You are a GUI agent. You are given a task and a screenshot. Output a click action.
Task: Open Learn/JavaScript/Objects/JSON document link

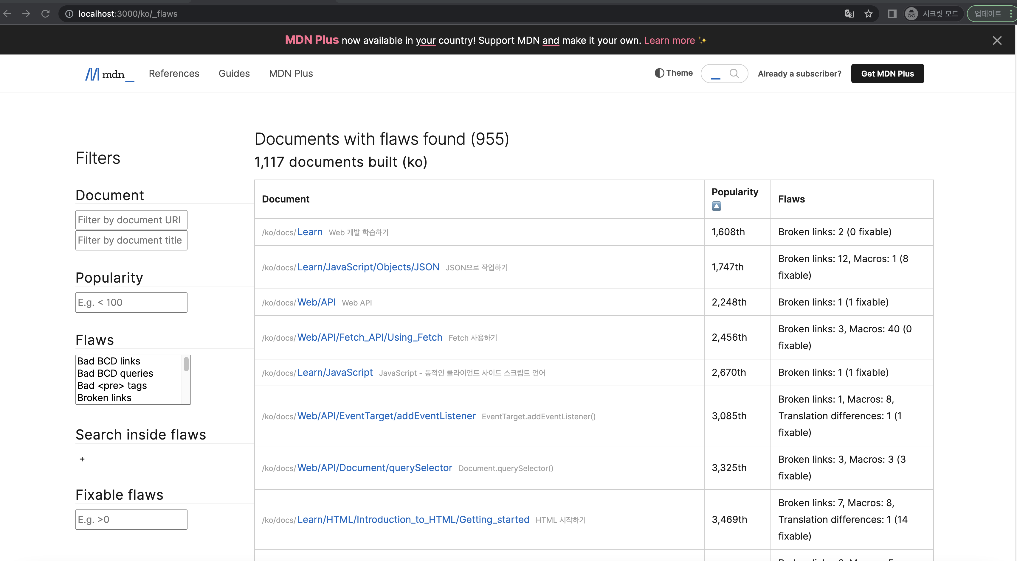368,267
